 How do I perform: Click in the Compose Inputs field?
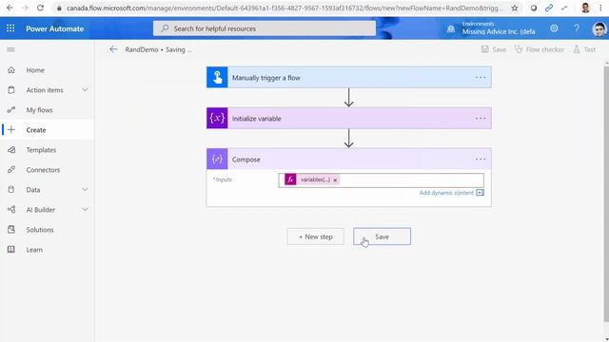[x=381, y=180]
